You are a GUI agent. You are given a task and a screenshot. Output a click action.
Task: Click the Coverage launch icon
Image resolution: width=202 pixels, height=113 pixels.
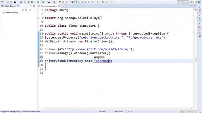click(49, 2)
